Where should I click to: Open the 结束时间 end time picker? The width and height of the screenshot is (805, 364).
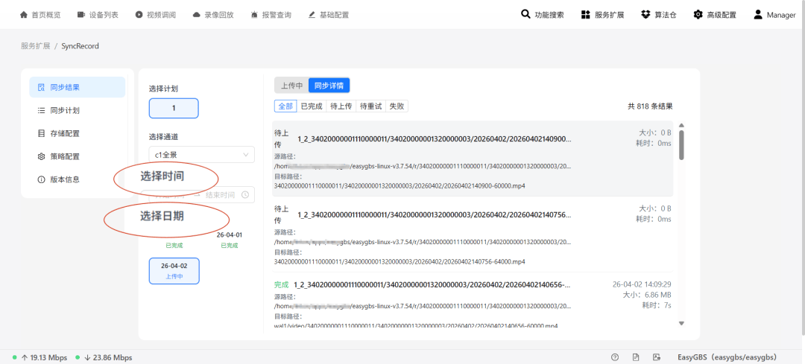(221, 195)
